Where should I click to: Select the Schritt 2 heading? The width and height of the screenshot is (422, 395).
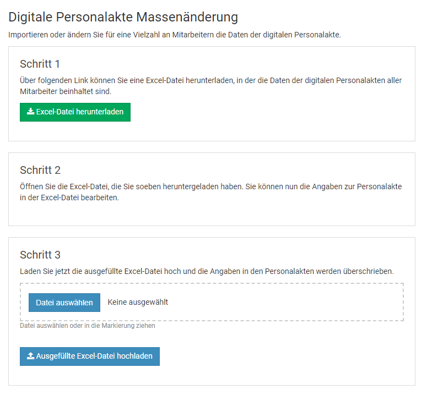[40, 170]
